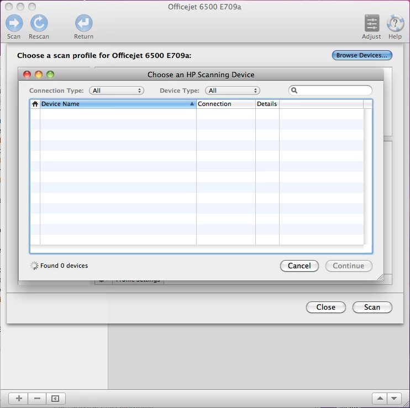Click the Return toolbar icon
This screenshot has height=408, width=410.
coord(83,23)
